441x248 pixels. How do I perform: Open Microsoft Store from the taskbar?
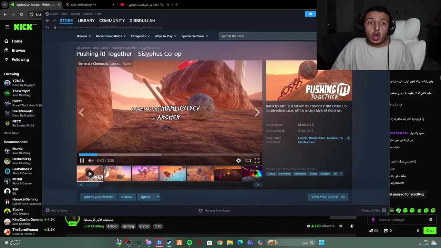point(209,242)
